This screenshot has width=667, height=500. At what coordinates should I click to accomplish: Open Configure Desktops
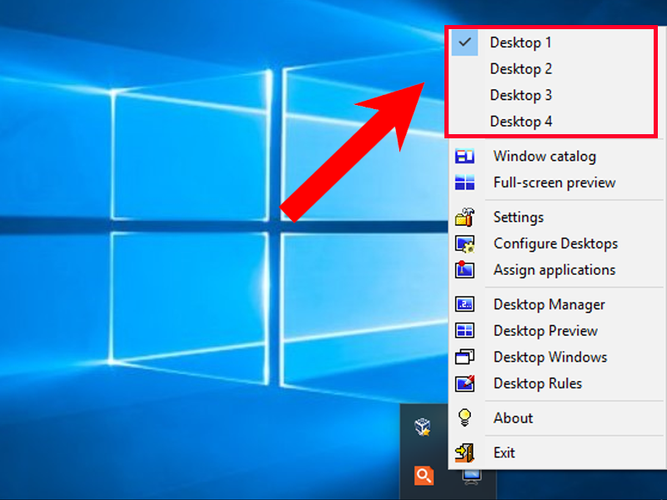pyautogui.click(x=557, y=243)
